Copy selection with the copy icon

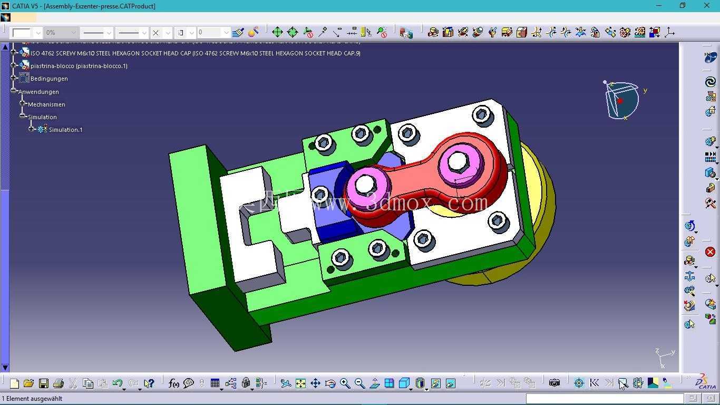[x=88, y=383]
